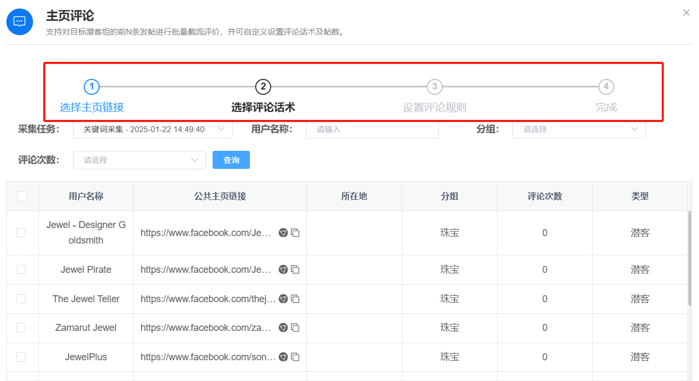Expand the 分组 select box
Screen dimensions: 699x381
click(x=579, y=129)
